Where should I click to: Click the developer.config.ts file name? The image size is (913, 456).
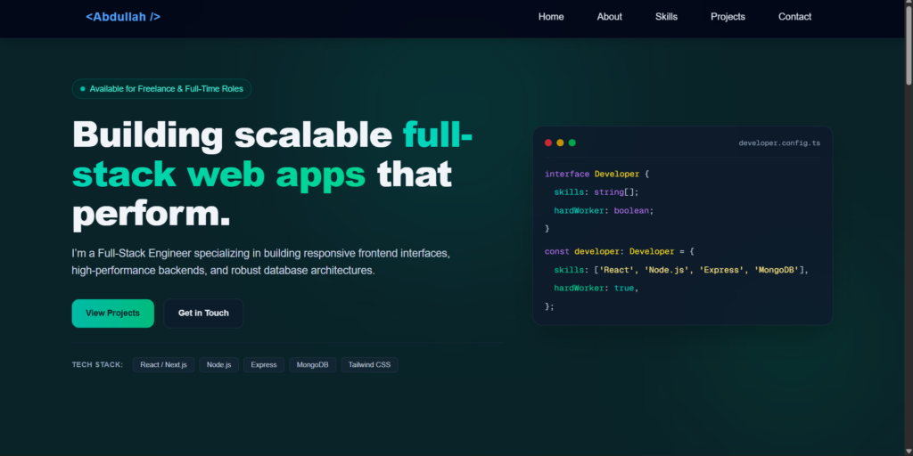pos(779,143)
